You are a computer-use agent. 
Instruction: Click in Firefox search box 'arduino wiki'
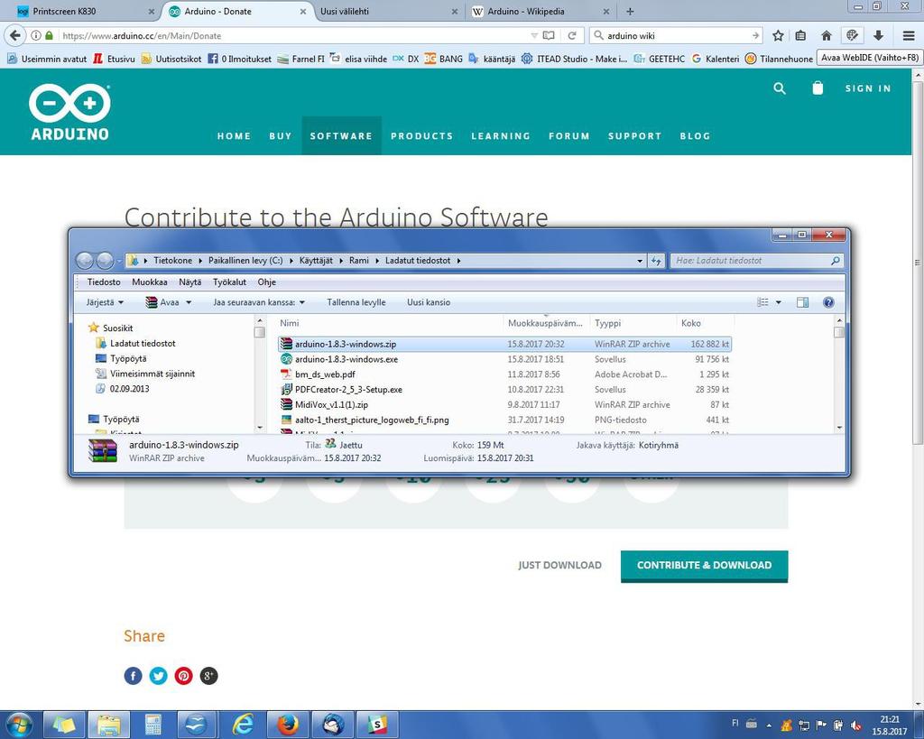(x=675, y=35)
